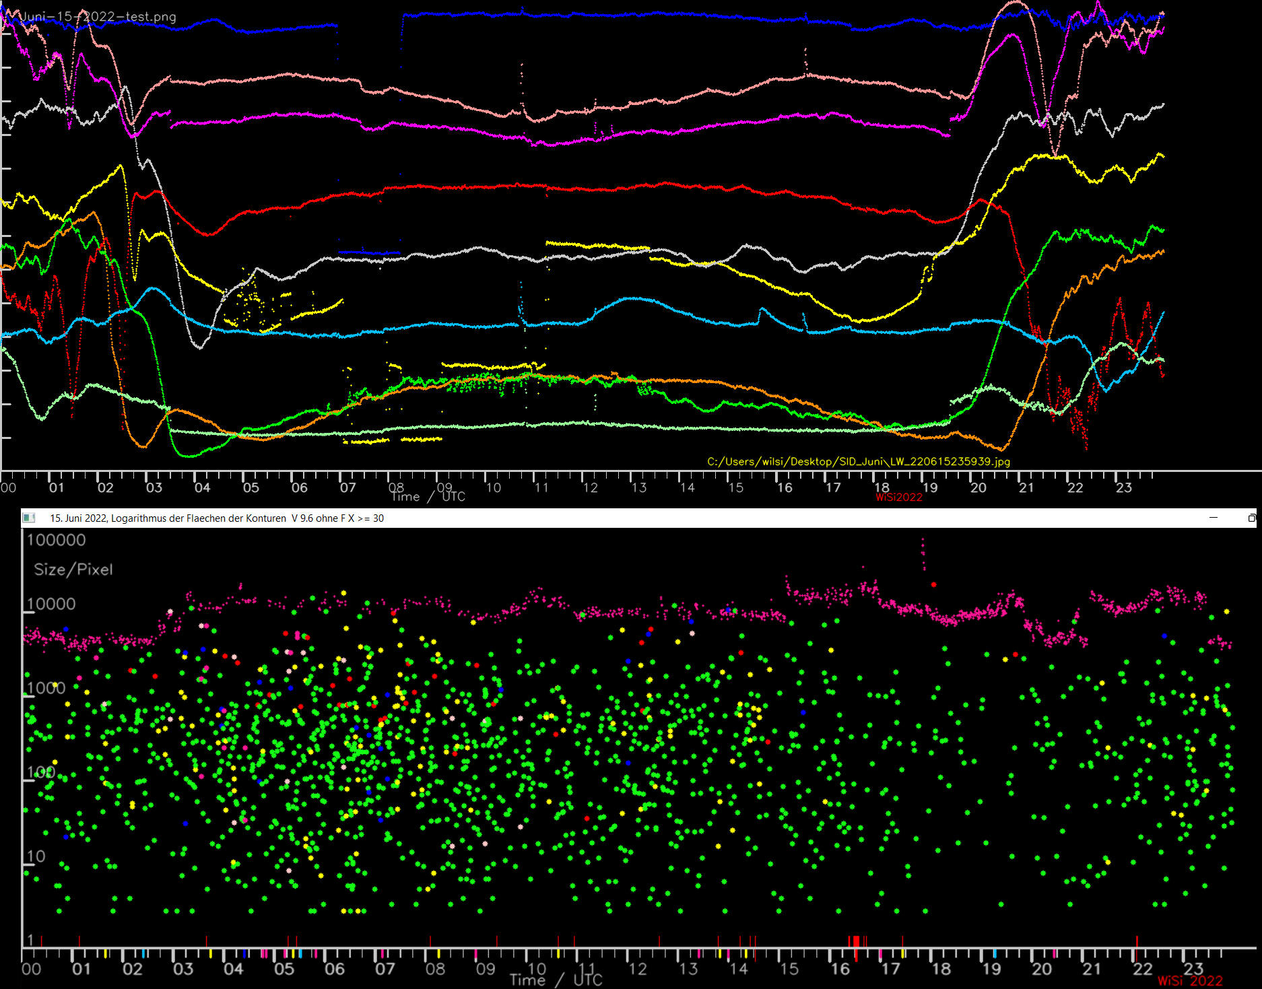This screenshot has height=989, width=1262.
Task: Click 'Time / UTC' under the upper chart
Action: [428, 497]
